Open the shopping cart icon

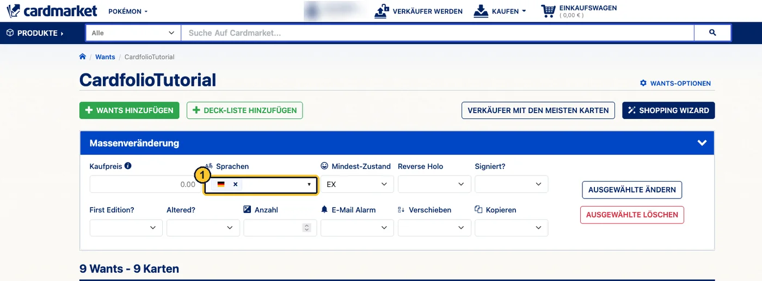(548, 11)
